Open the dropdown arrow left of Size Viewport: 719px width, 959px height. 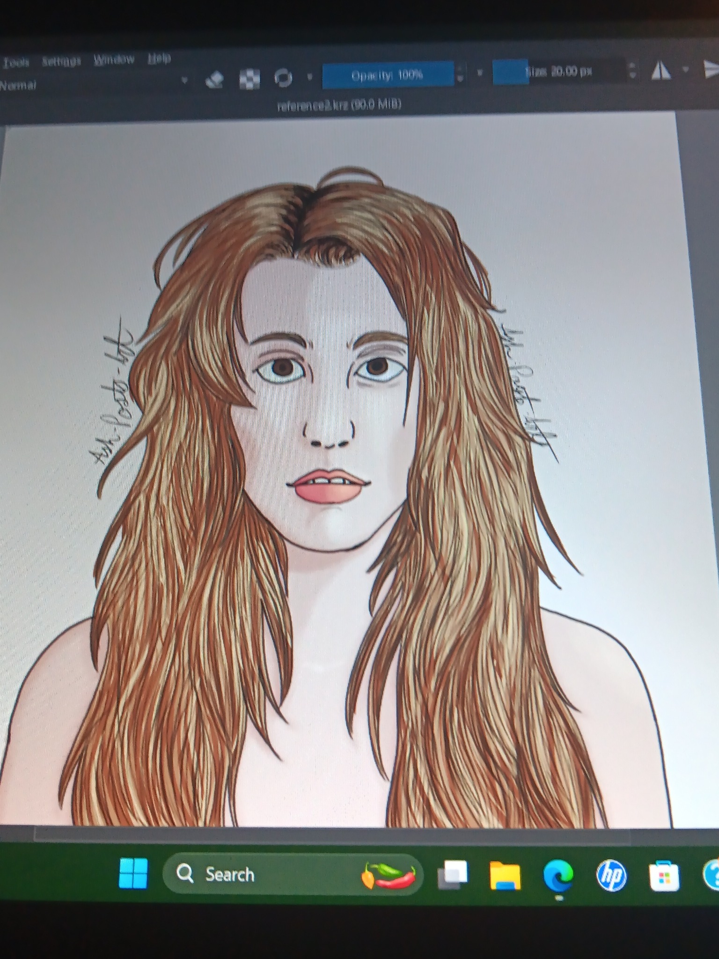[x=480, y=73]
